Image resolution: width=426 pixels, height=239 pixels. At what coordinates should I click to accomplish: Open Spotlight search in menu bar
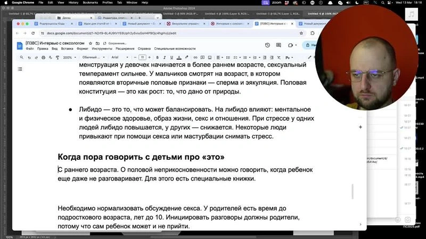tap(382, 3)
